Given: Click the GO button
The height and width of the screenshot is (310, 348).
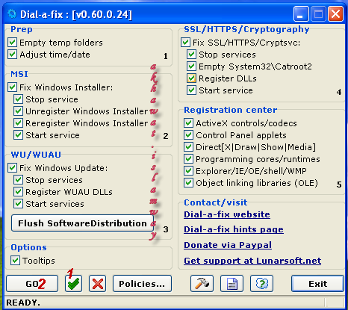Looking at the screenshot, I should pos(32,283).
